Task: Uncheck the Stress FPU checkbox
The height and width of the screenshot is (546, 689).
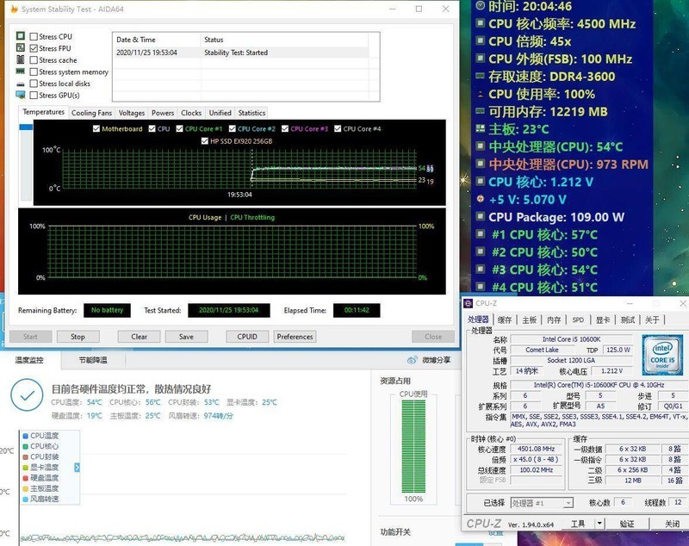Action: (35, 48)
